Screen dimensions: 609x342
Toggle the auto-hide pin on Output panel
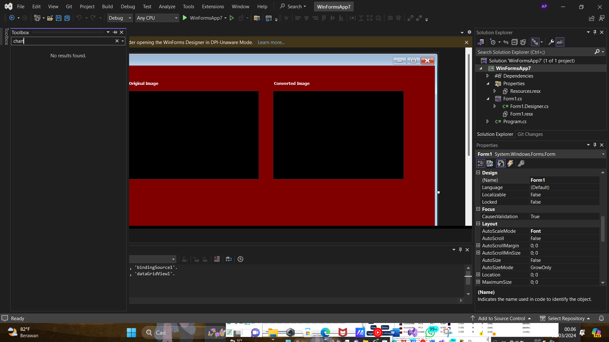pos(460,250)
